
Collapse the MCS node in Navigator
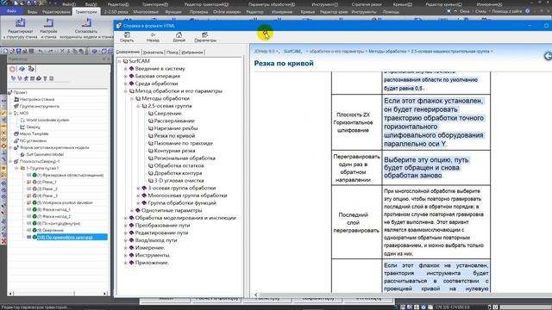coord(10,113)
